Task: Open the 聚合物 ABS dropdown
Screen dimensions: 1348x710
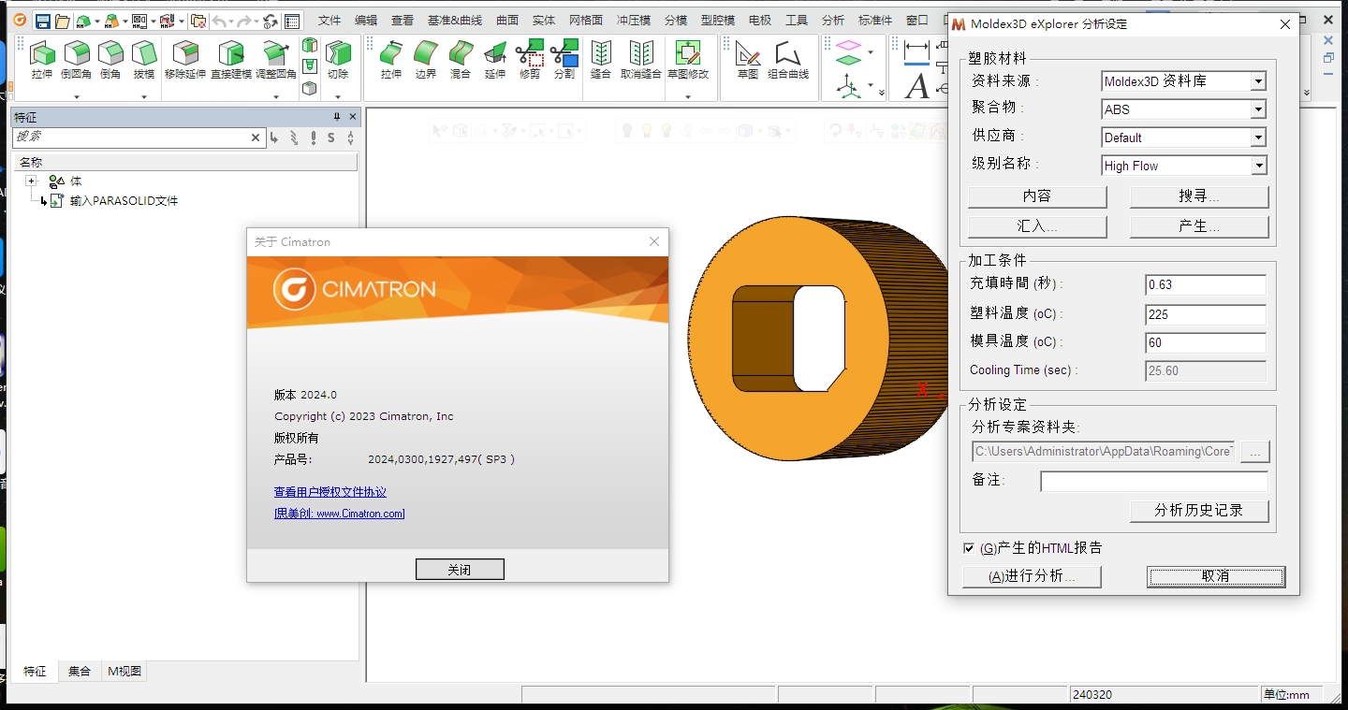Action: point(1259,109)
